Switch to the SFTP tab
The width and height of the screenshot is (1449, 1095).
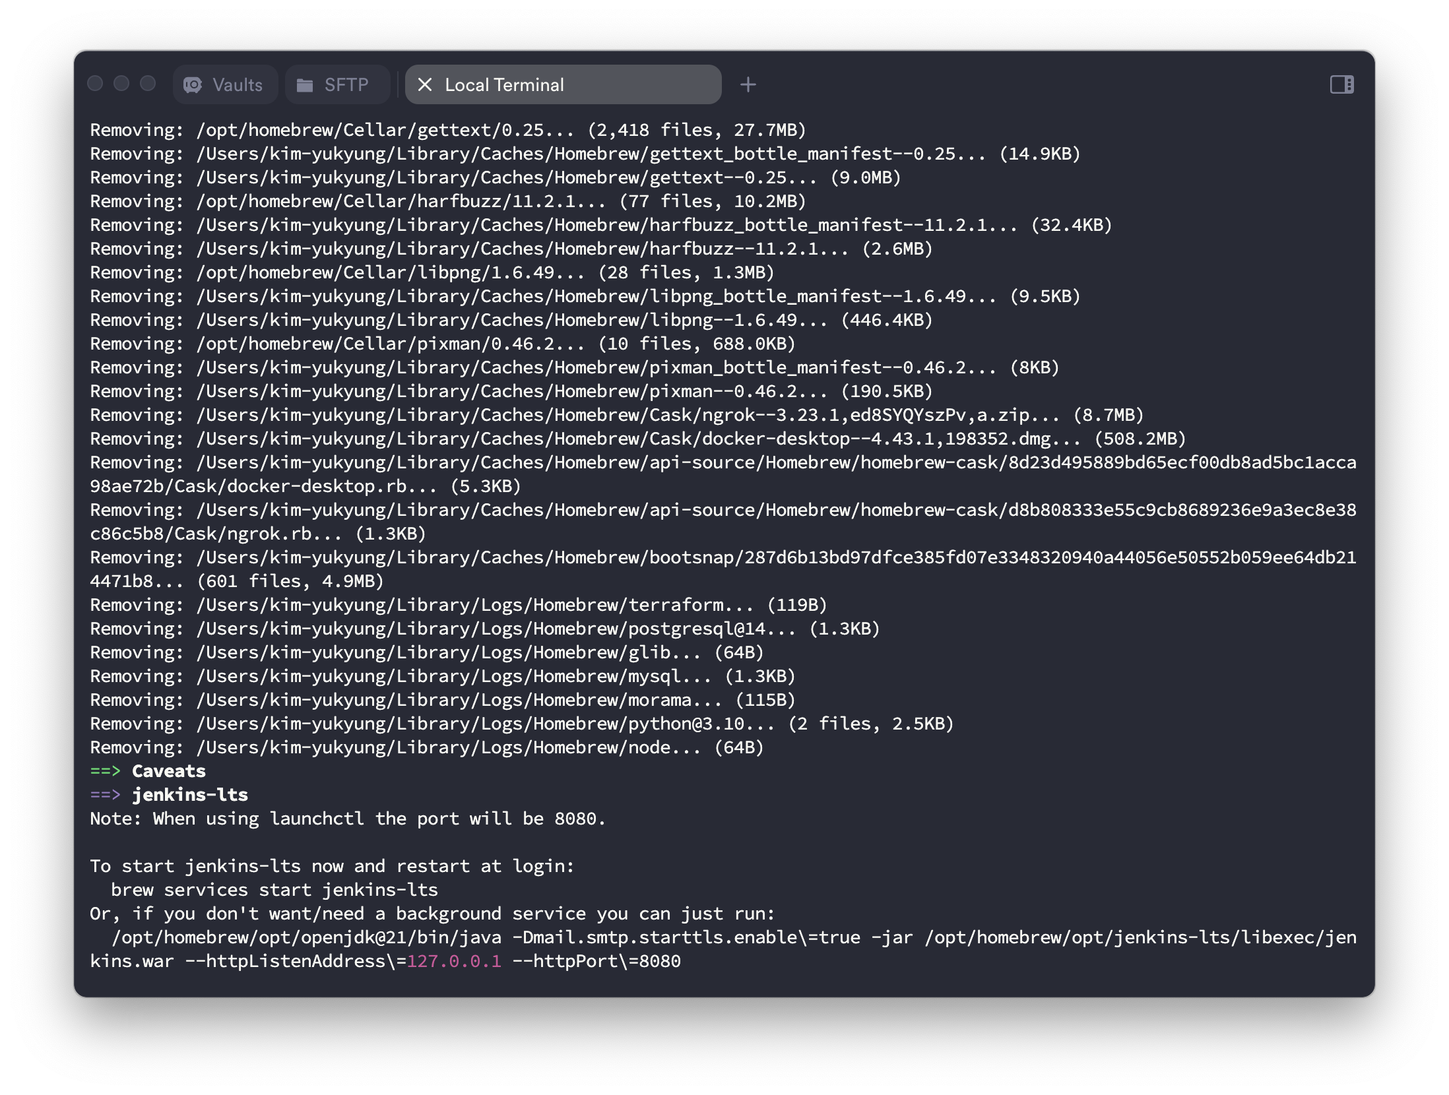point(346,85)
